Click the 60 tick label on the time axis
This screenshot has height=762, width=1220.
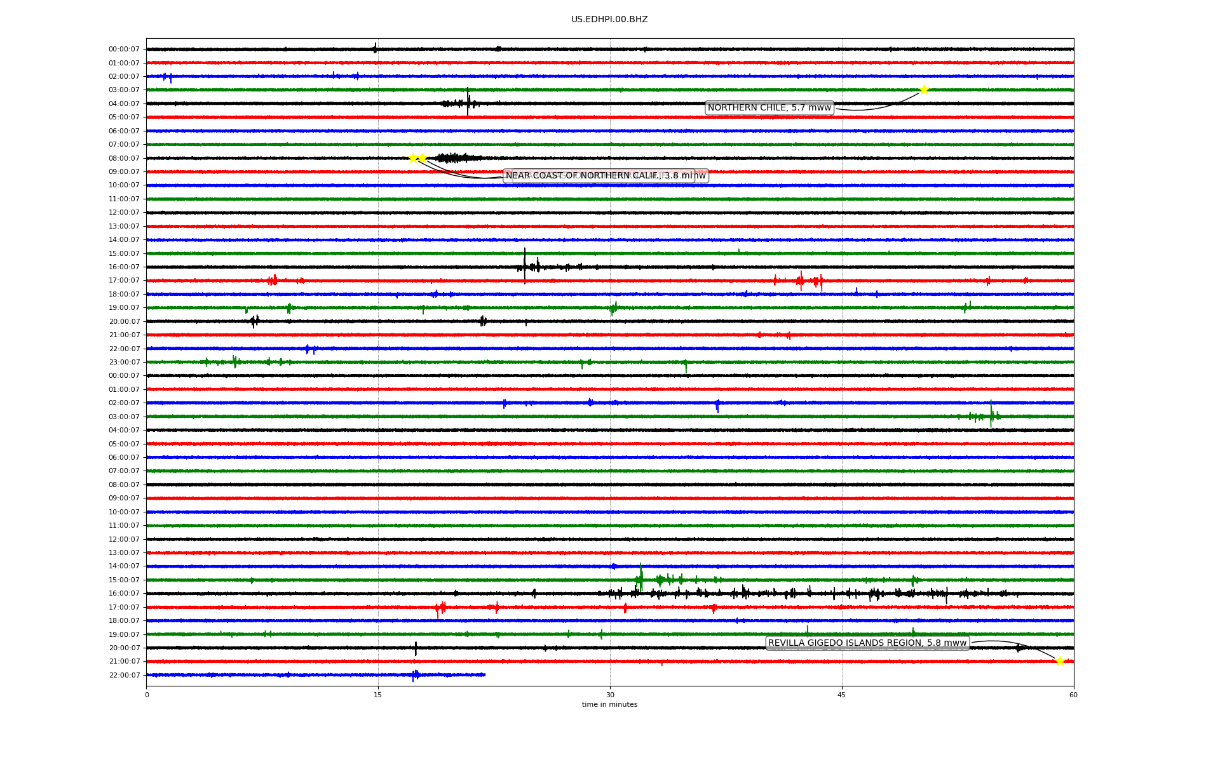pyautogui.click(x=1074, y=695)
